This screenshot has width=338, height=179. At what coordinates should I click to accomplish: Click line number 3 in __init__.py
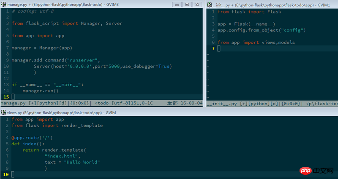pos(213,24)
